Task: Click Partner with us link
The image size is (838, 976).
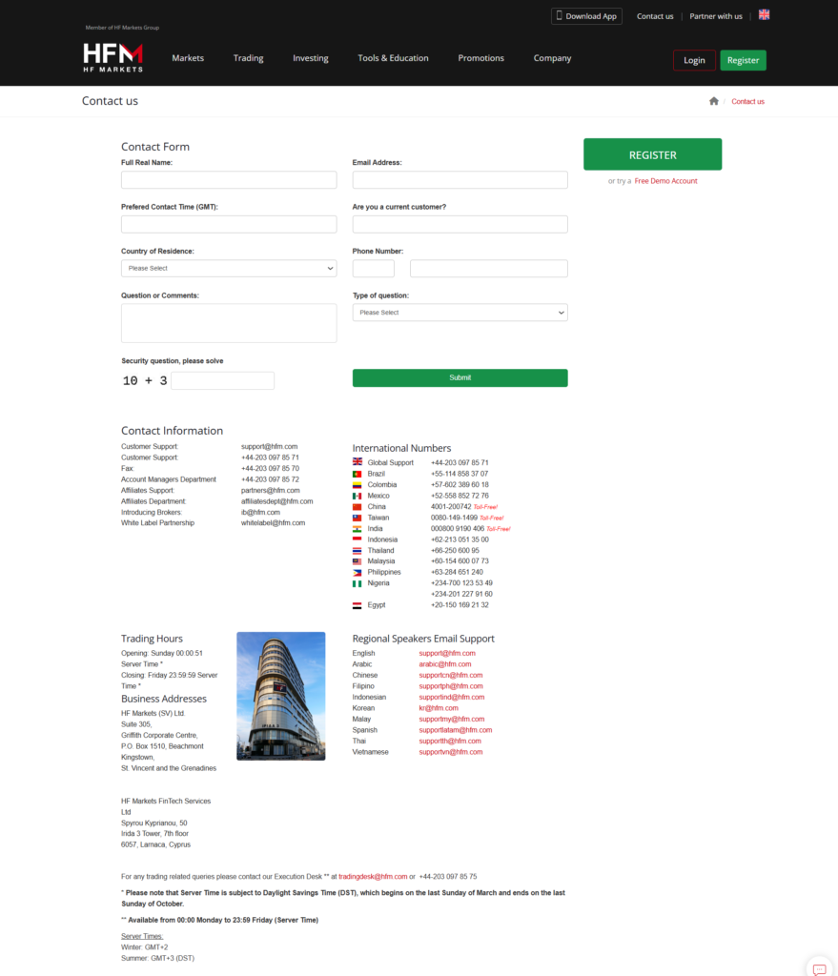Action: 716,16
